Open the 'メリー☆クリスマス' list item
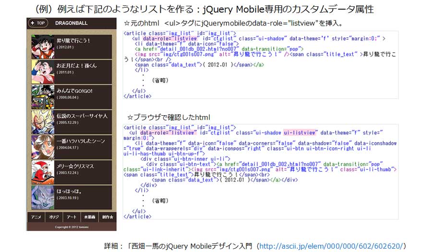The image size is (432, 252). (72, 172)
